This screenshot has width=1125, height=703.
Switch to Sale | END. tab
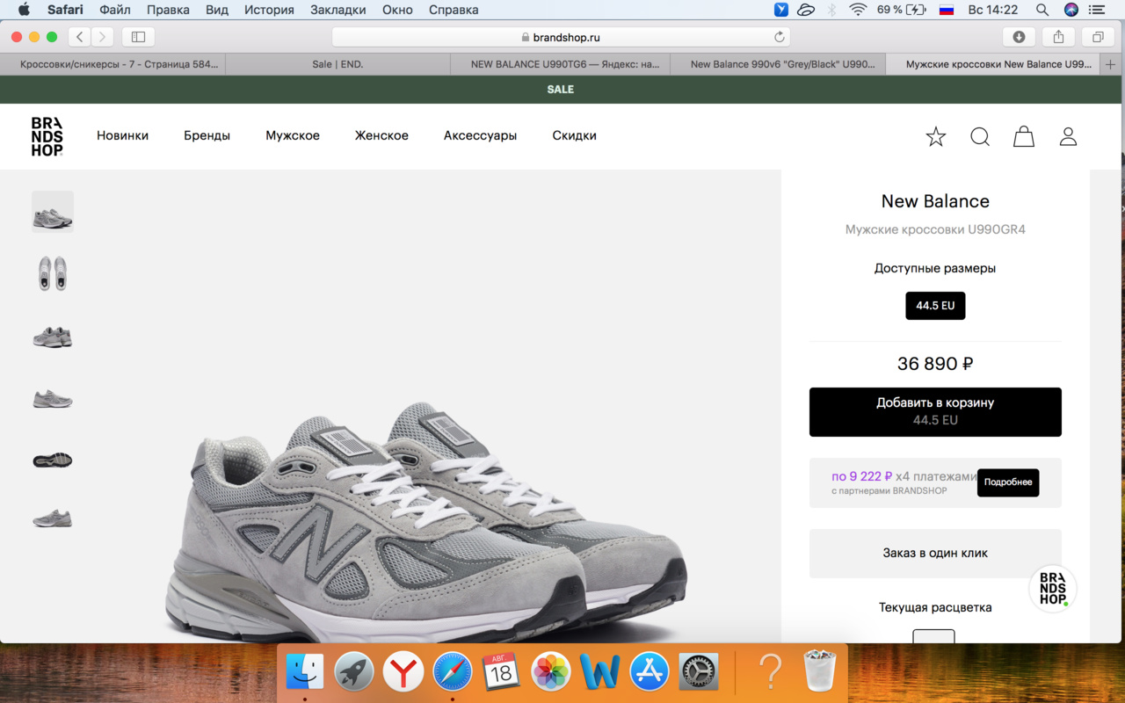tap(337, 64)
